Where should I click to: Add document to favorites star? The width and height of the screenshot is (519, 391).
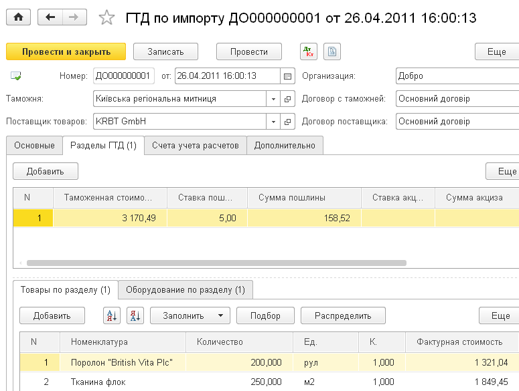click(106, 17)
